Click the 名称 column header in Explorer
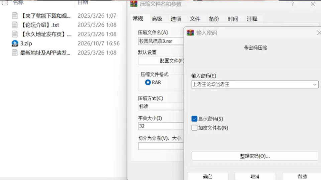 18,2
